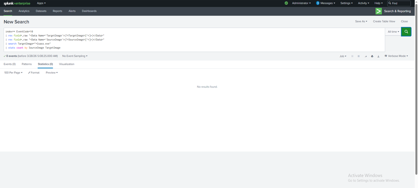Go to the Search nav tab
The height and width of the screenshot is (188, 418).
(8, 11)
